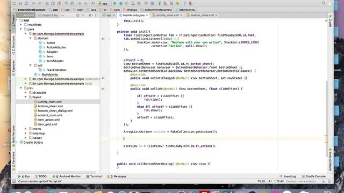Click the Synchronize toolbar icon
The width and height of the screenshot is (344, 193).
point(26,3)
